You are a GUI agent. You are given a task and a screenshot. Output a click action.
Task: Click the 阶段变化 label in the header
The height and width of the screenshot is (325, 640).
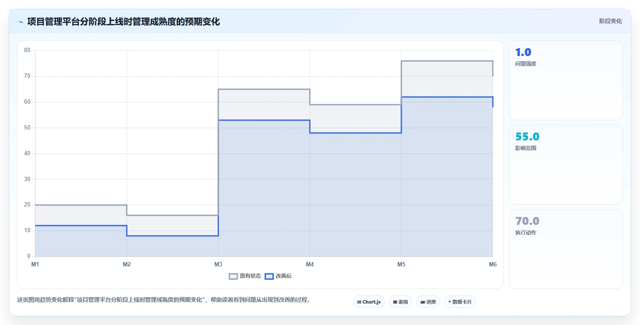point(611,21)
